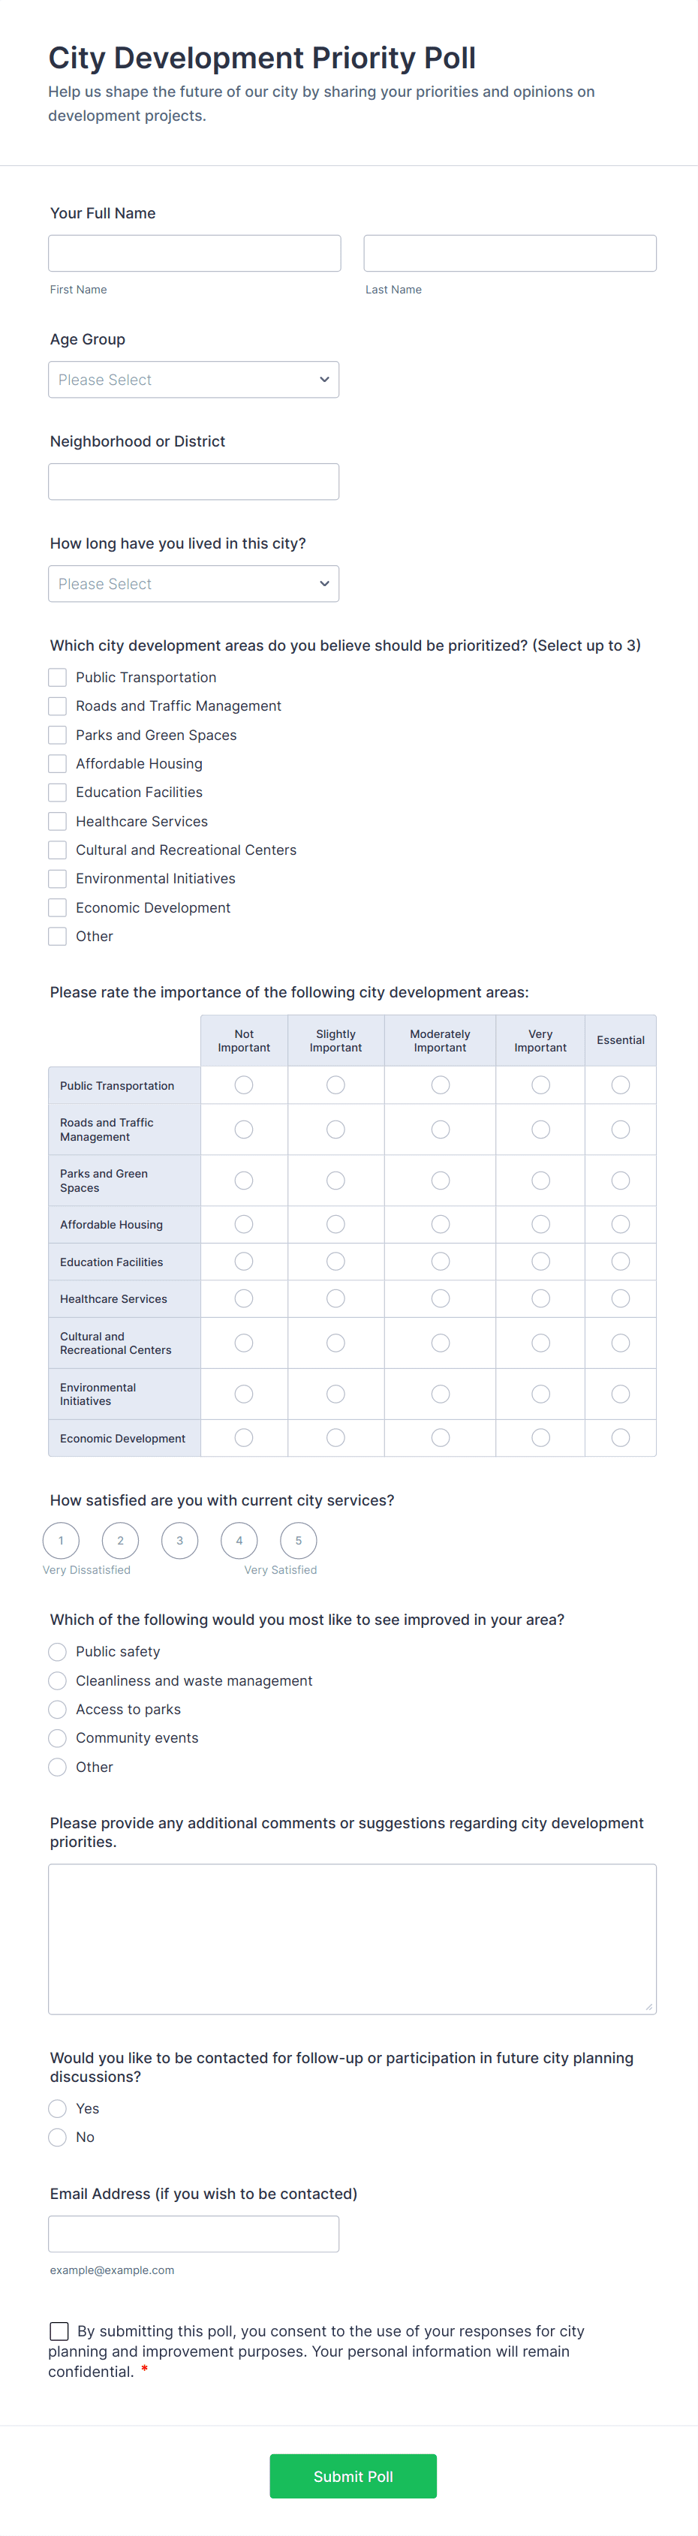
Task: Select Yes for follow-up contact
Action: (58, 2109)
